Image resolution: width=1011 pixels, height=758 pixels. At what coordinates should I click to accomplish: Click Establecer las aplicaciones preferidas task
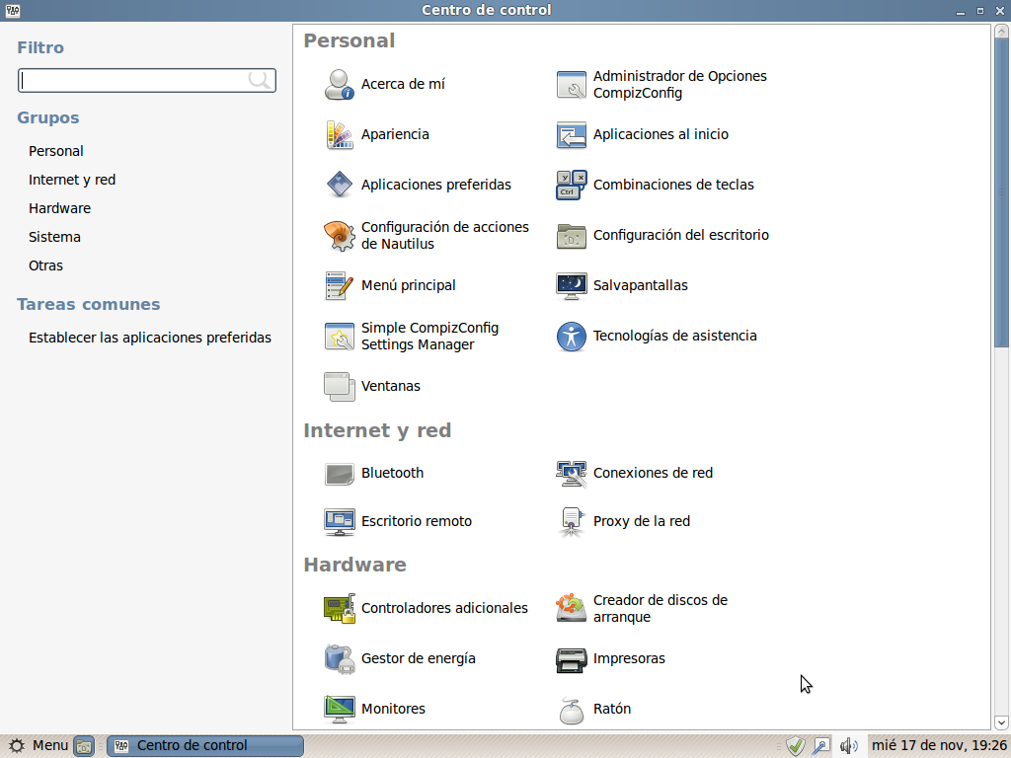click(150, 338)
